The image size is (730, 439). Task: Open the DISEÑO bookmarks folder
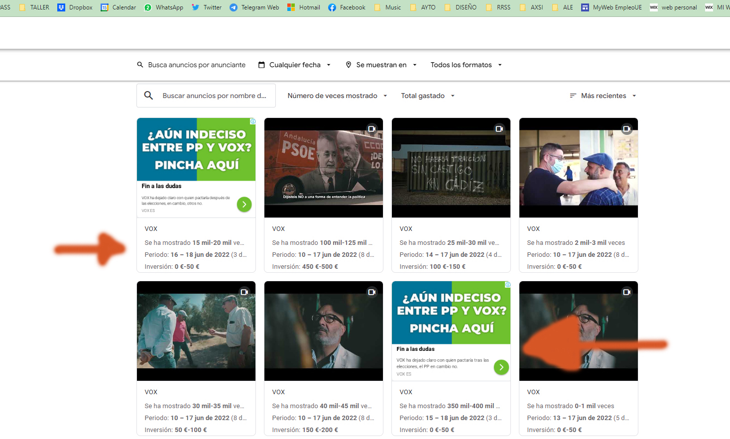461,7
